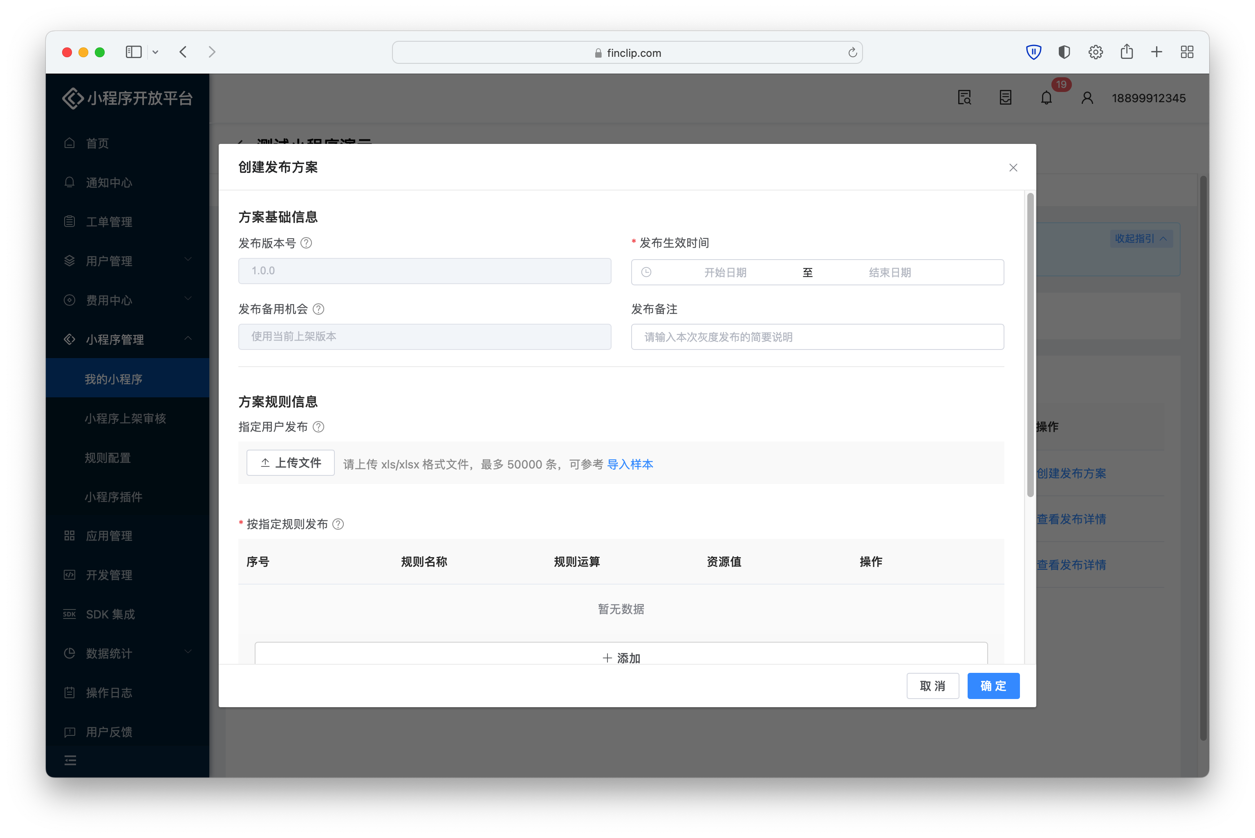Open the document search icon in header

964,98
